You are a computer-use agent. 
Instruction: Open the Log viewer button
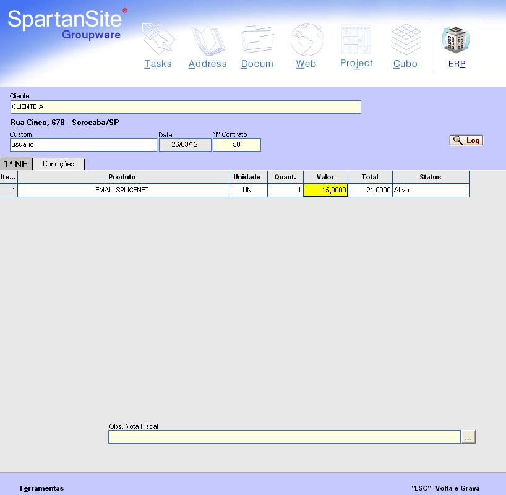(466, 140)
